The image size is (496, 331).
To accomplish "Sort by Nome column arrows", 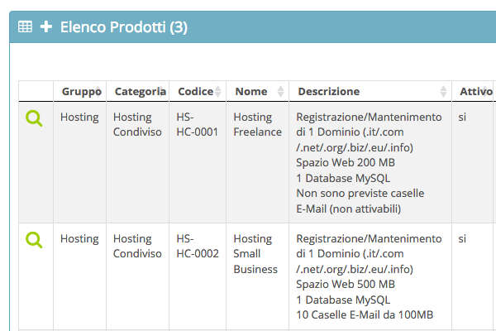I will click(280, 91).
